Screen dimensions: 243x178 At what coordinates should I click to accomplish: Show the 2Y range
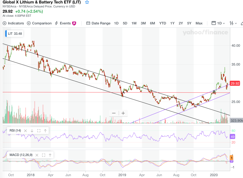tap(181, 23)
